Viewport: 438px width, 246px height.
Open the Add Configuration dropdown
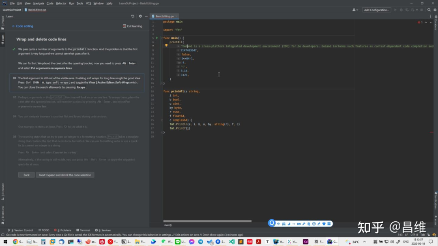pos(376,10)
